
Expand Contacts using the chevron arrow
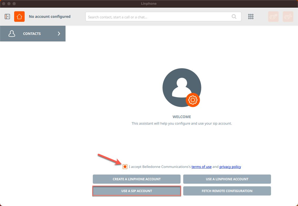[59, 34]
